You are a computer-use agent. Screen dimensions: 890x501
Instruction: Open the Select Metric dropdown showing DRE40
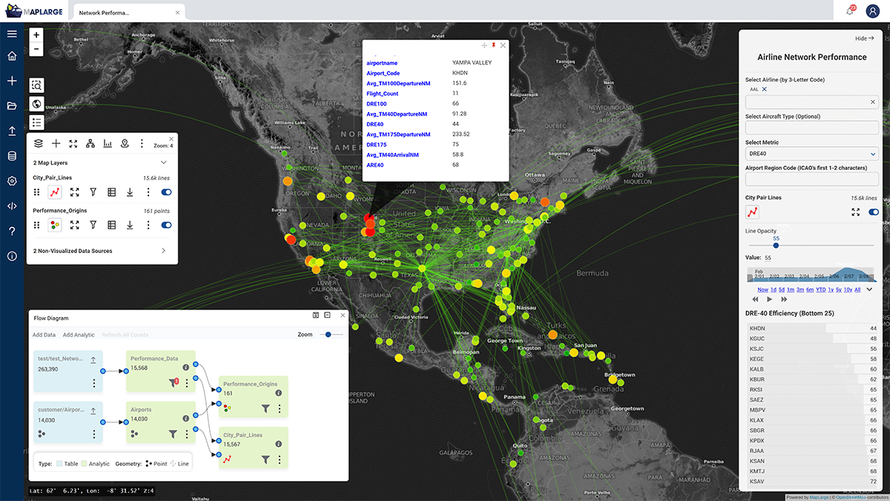[811, 154]
